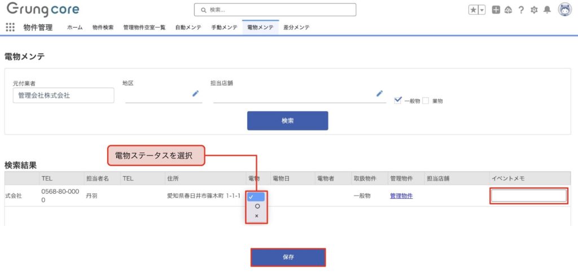Select the ○ option in 電物 dropdown
The image size is (578, 274).
[257, 206]
